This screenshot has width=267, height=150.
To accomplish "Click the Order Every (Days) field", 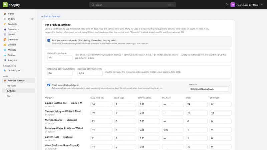I will pos(60,58).
